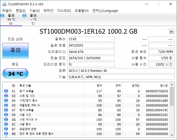Click status circle for attribute 01
Image resolution: width=177 pixels, height=140 pixels.
(x=6, y=91)
